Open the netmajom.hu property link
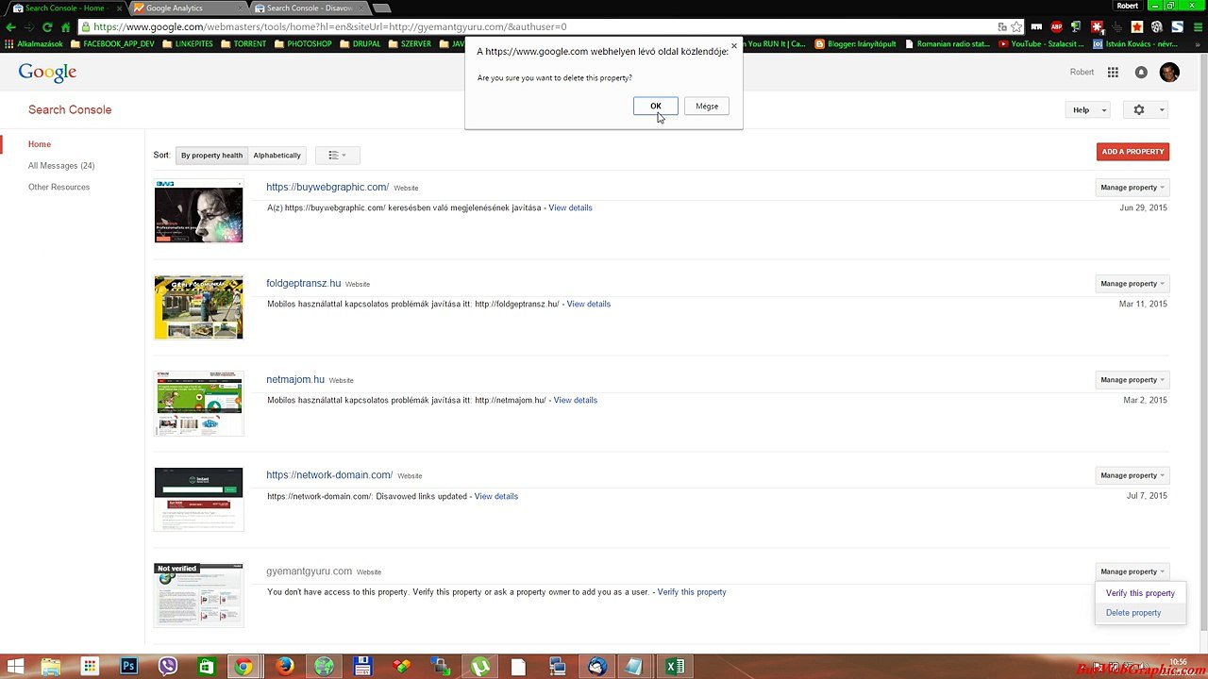This screenshot has height=679, width=1208. tap(295, 379)
